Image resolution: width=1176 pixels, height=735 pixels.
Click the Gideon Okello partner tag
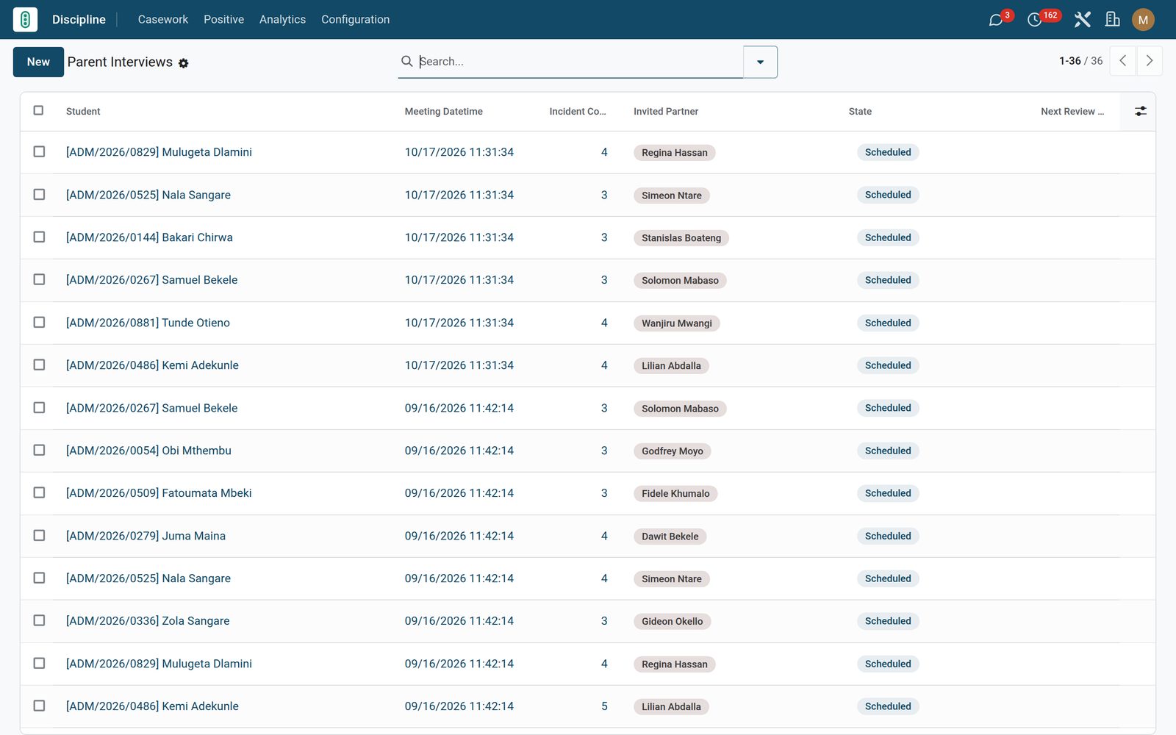(672, 622)
